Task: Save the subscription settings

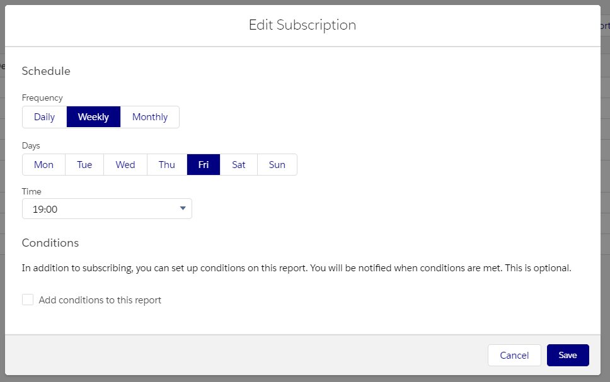Action: click(568, 355)
